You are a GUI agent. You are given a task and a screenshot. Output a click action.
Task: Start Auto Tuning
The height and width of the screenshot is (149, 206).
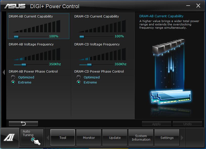pyautogui.click(x=32, y=137)
